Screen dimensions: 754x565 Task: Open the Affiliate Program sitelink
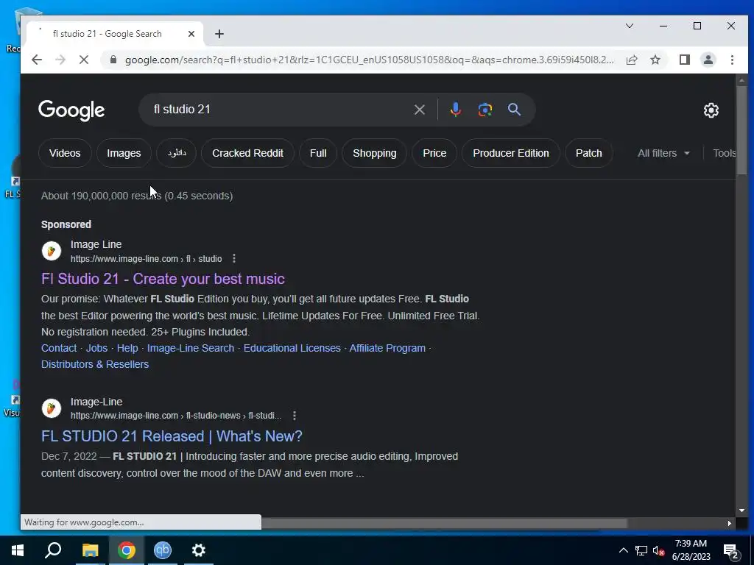(x=387, y=348)
